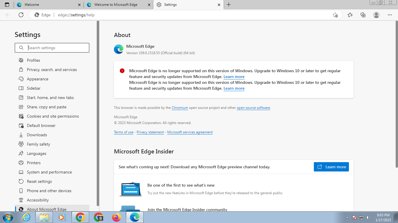The image size is (398, 223).
Task: Click the Search settings field
Action: 52,48
